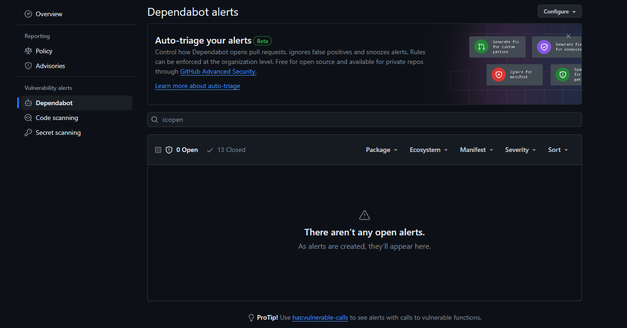627x328 pixels.
Task: Click the red Ignore for manifest icon
Action: [x=498, y=75]
